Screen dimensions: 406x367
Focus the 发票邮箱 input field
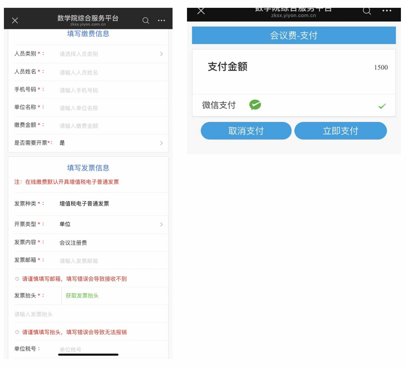[109, 261]
